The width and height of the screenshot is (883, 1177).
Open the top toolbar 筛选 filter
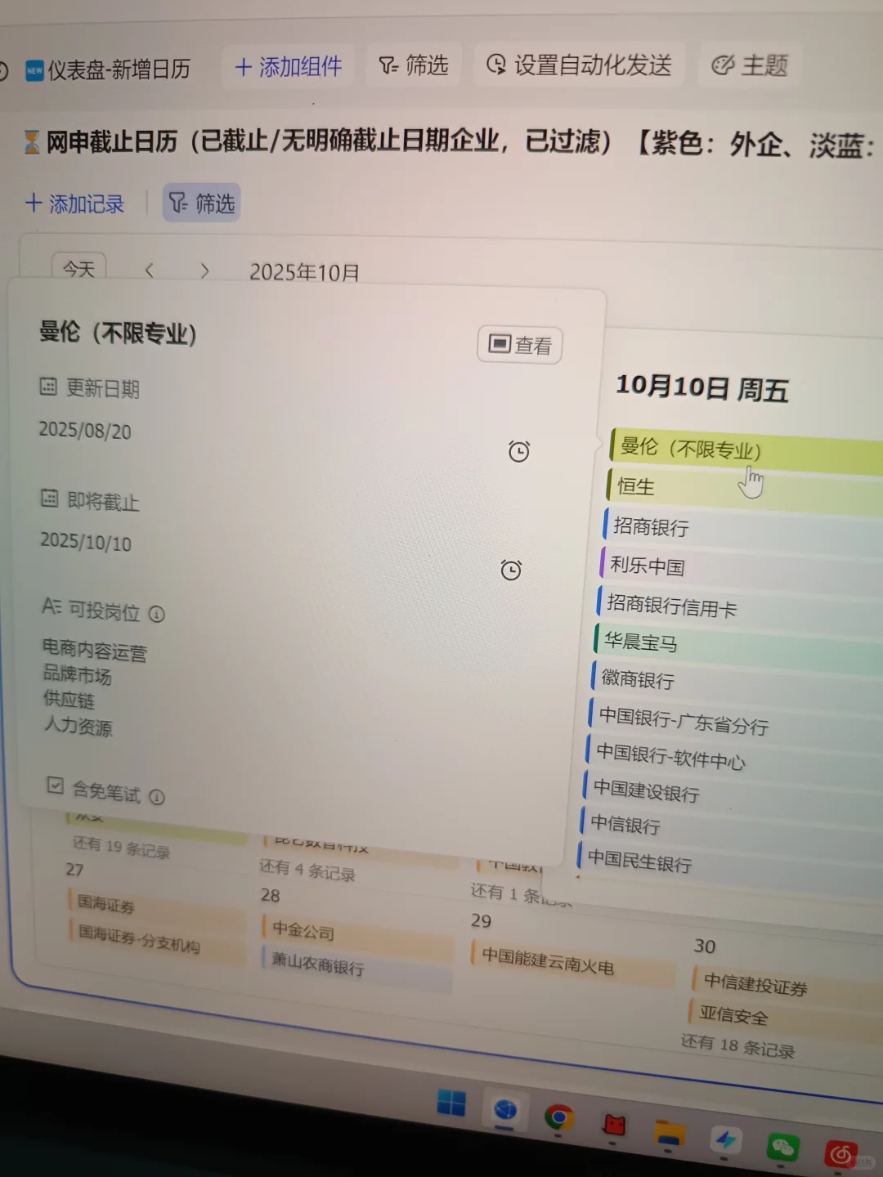click(413, 65)
